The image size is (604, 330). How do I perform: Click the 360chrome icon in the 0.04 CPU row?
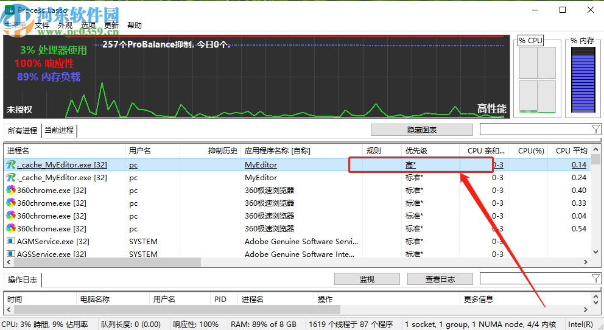pyautogui.click(x=11, y=216)
